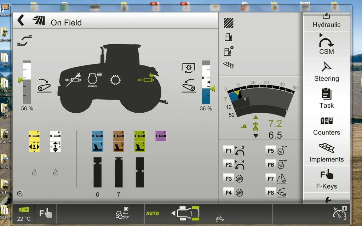Decrease speed with the black down arrow

pyautogui.click(x=255, y=136)
